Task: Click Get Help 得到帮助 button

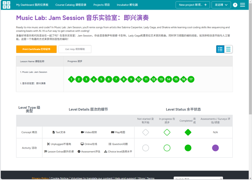Action: pyautogui.click(x=75, y=49)
